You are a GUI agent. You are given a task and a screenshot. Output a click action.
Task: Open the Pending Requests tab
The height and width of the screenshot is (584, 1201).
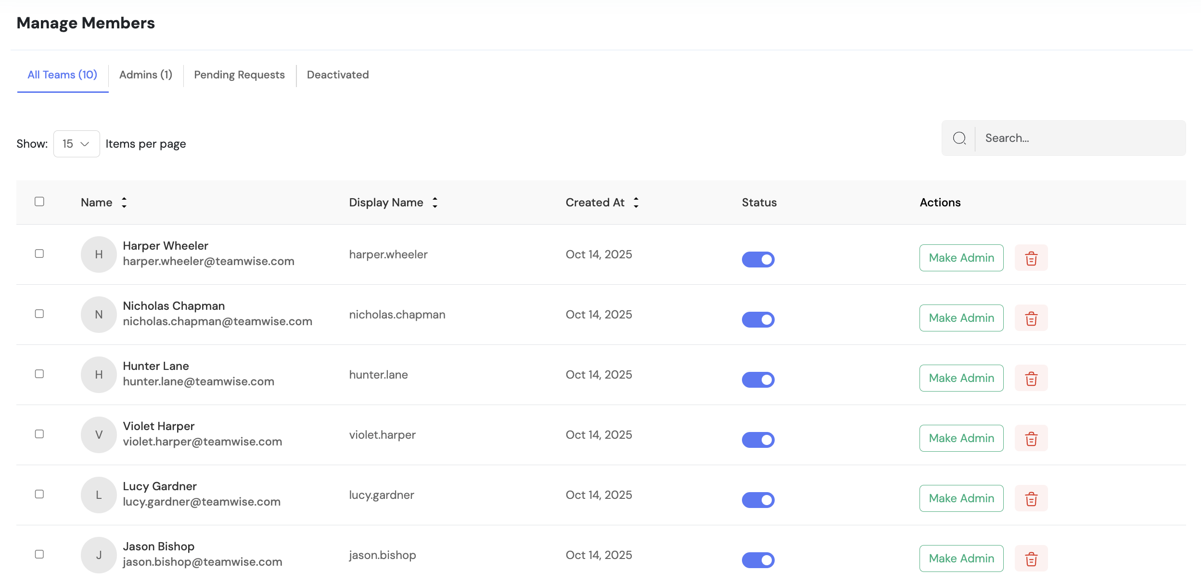[239, 75]
